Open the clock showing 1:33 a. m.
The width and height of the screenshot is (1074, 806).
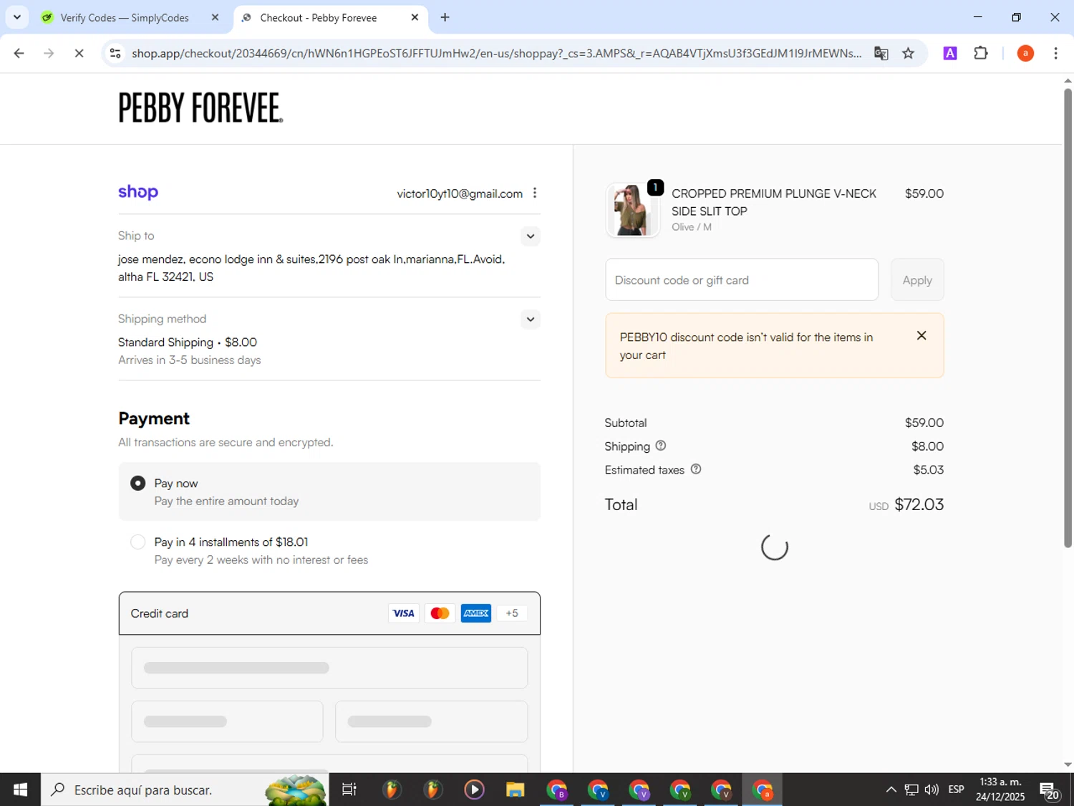pyautogui.click(x=1000, y=790)
